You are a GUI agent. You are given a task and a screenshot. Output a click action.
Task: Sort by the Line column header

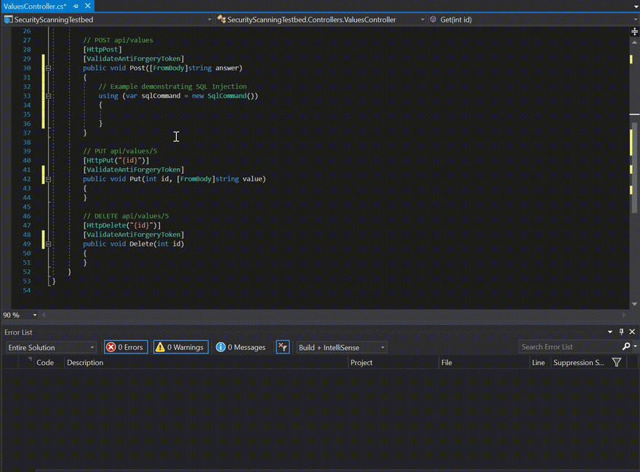click(x=538, y=363)
